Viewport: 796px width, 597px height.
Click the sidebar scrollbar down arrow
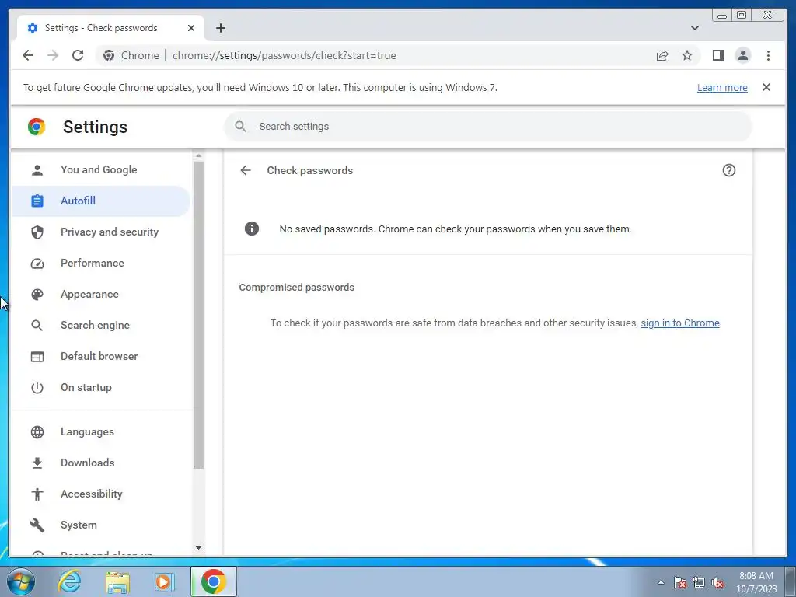[x=198, y=548]
